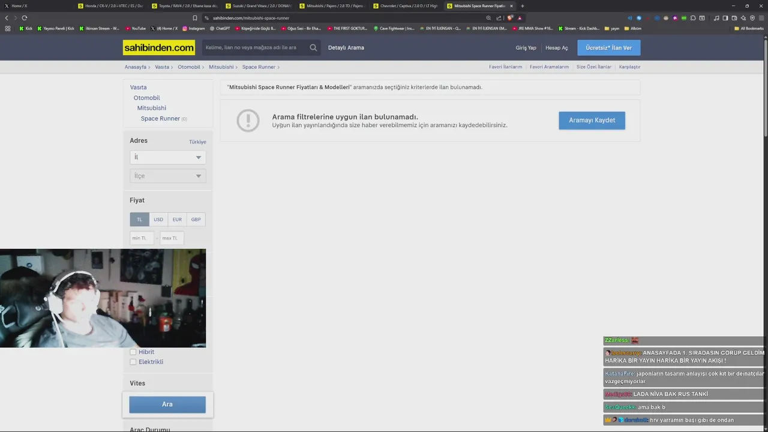Screen dimensions: 768x432
Task: Open the browser zoom icon in address bar
Action: click(x=488, y=18)
